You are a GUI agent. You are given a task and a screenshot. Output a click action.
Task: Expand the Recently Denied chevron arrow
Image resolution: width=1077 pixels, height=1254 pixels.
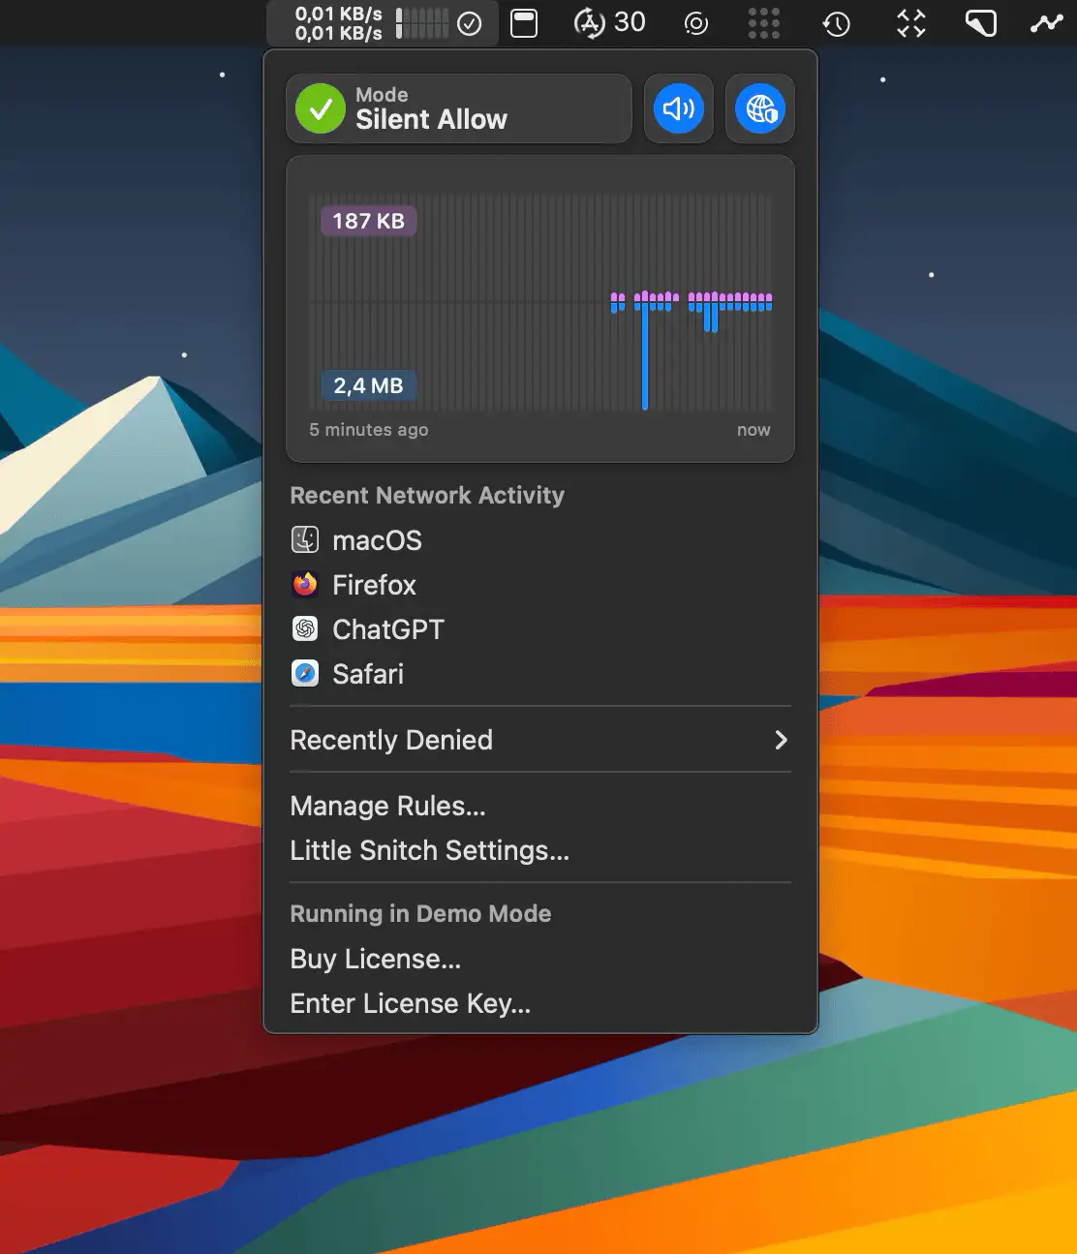coord(782,740)
